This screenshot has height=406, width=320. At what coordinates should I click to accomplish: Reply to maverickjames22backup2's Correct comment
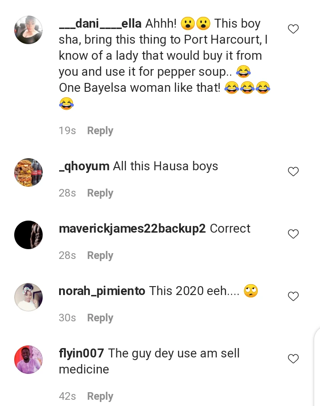100,255
